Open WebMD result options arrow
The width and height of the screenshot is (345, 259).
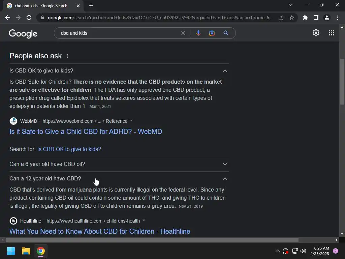click(131, 121)
